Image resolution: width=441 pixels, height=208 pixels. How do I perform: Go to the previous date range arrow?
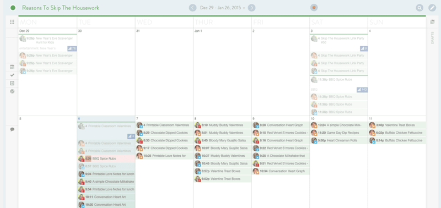point(192,8)
